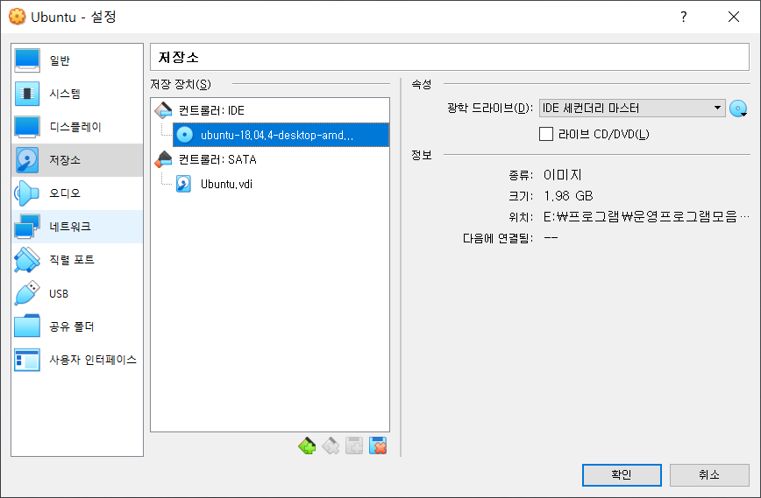Open help with the question mark button

[683, 17]
